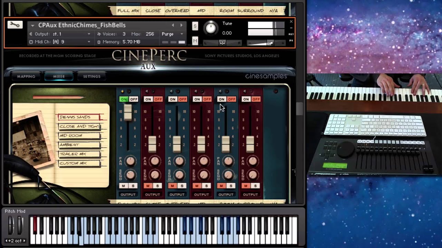Click the OUTPUT button of the last channel
The width and height of the screenshot is (442, 248).
click(x=250, y=195)
